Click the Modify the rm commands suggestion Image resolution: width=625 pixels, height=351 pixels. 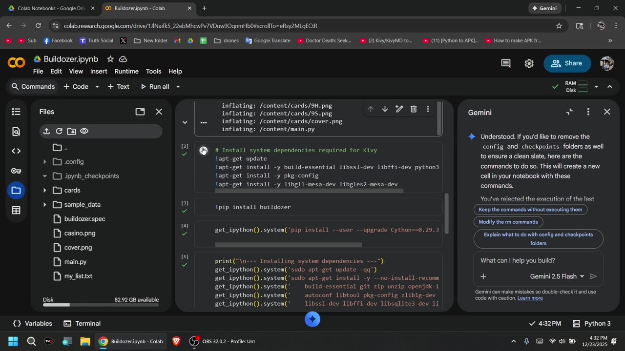508,222
